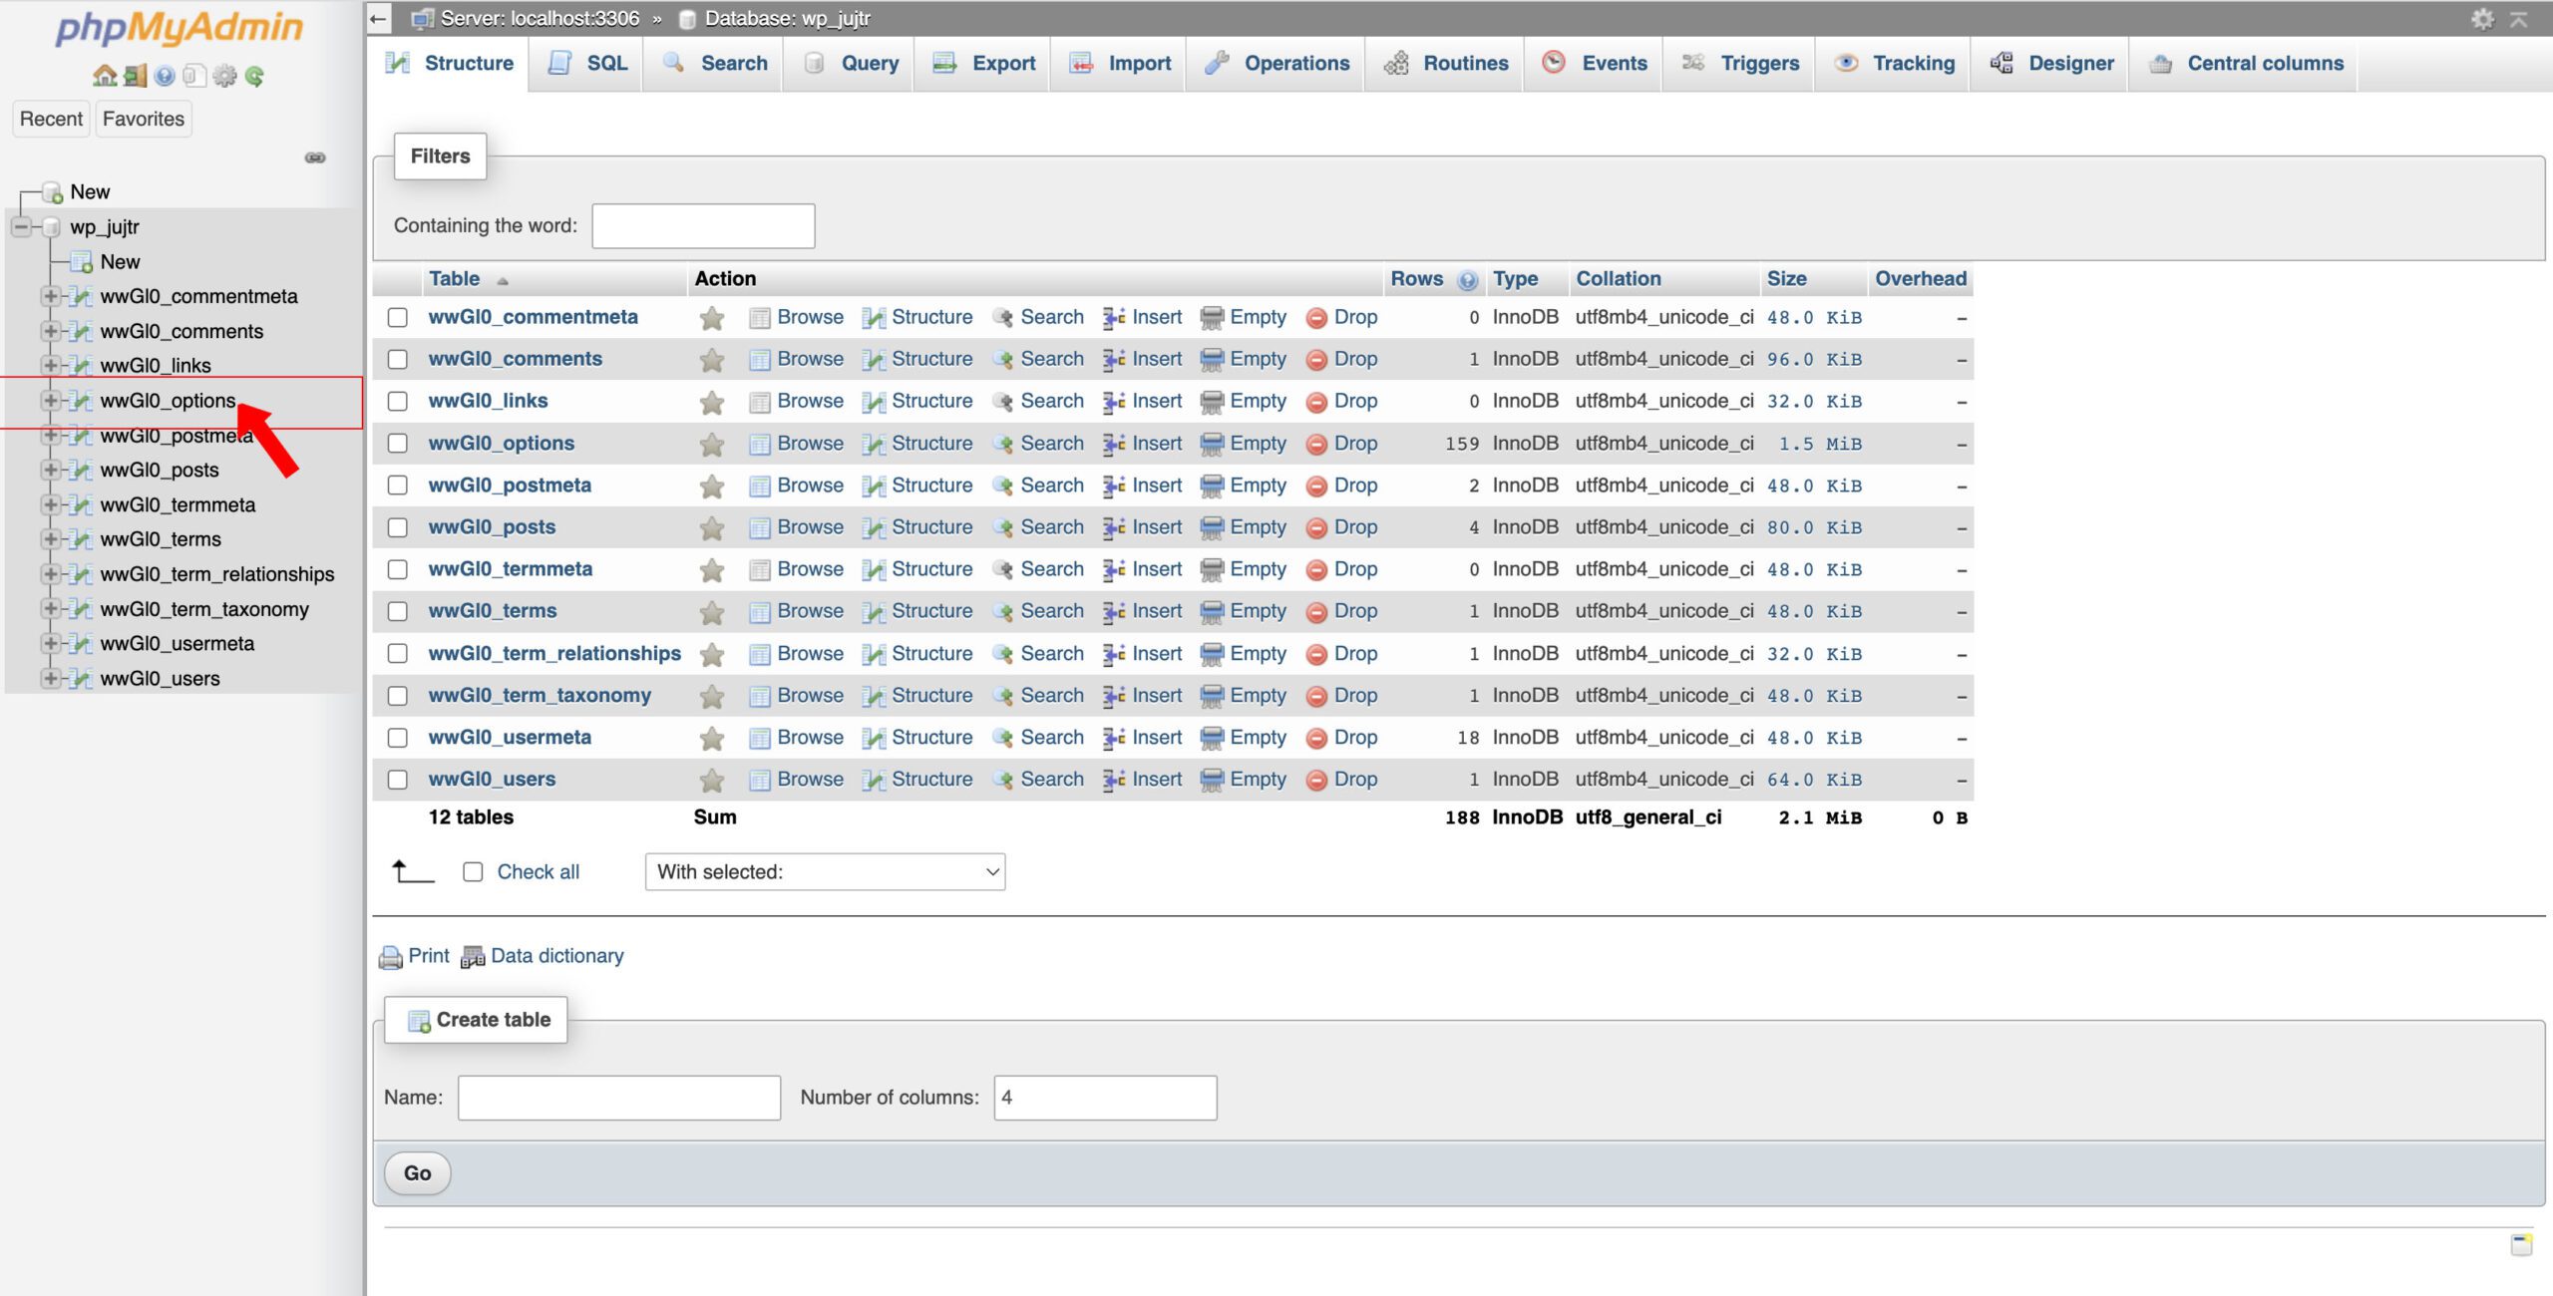Expand wwGI0_users in the tree

click(49, 678)
